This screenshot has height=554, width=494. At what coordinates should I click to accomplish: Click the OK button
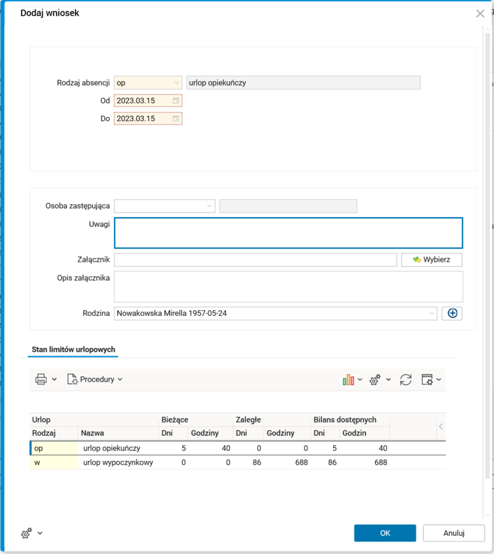tap(385, 533)
